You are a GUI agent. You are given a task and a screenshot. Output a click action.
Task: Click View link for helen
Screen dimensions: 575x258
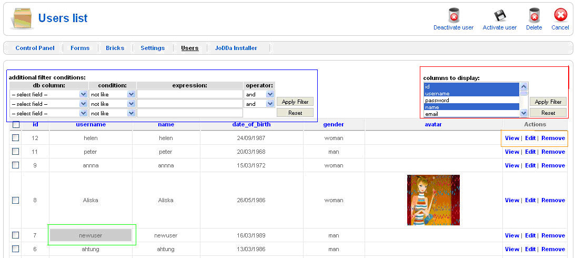click(512, 138)
